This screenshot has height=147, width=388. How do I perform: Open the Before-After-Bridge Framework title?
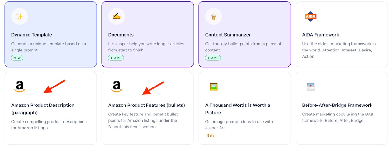337,105
